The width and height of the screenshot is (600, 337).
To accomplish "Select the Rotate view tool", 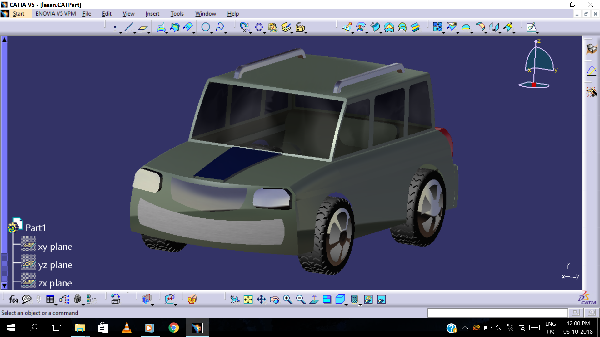I will click(x=274, y=300).
